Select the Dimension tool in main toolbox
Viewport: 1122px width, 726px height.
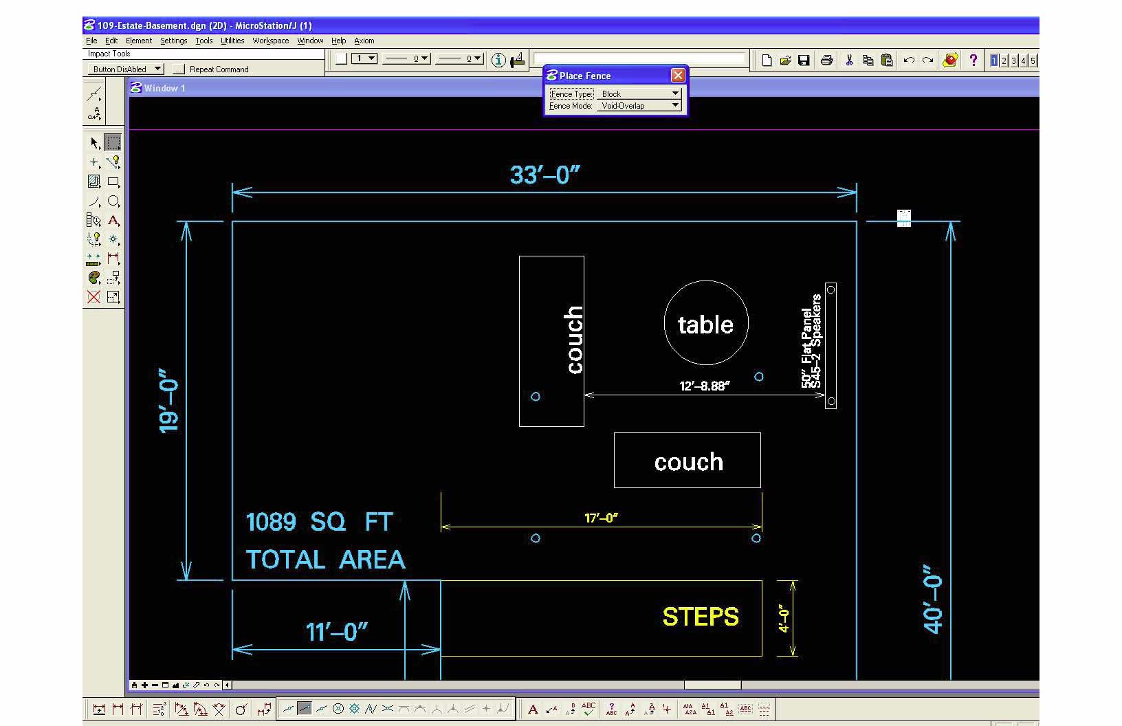(113, 258)
